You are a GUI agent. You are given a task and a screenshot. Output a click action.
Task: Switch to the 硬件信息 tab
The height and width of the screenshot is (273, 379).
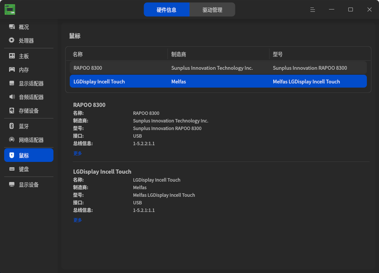click(166, 10)
